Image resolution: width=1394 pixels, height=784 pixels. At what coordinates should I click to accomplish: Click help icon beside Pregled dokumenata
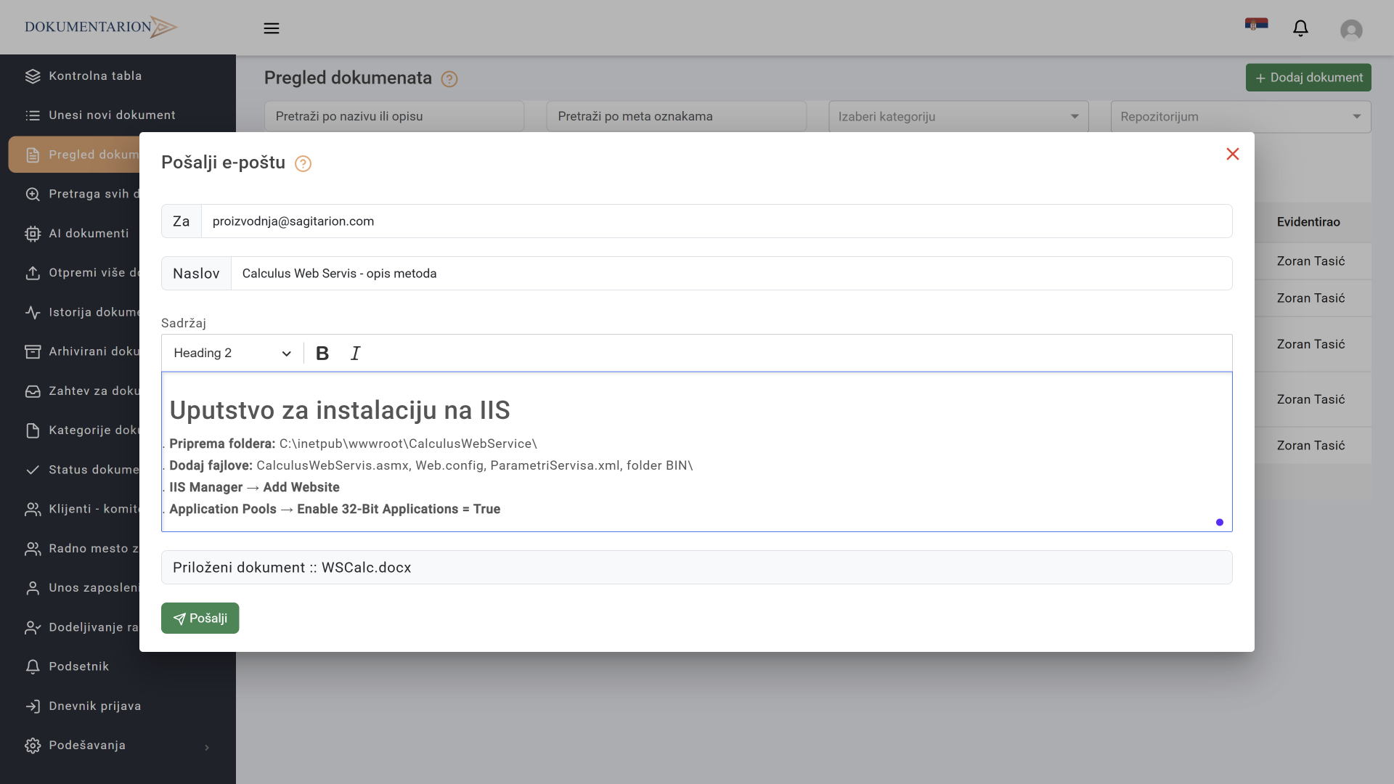tap(449, 79)
